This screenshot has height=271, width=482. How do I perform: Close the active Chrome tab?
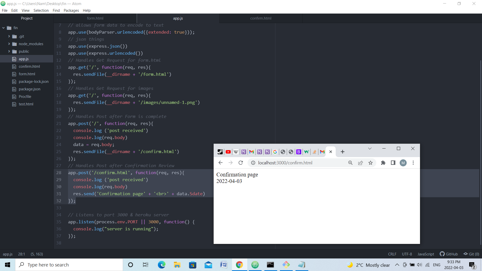(331, 152)
